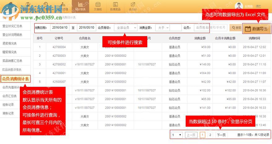Click the 显示1-10条，共12条记录 pagination summary
The height and width of the screenshot is (144, 272).
[x=253, y=135]
